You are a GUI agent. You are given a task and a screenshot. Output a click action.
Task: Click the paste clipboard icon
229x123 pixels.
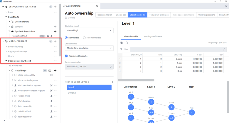click(127, 43)
